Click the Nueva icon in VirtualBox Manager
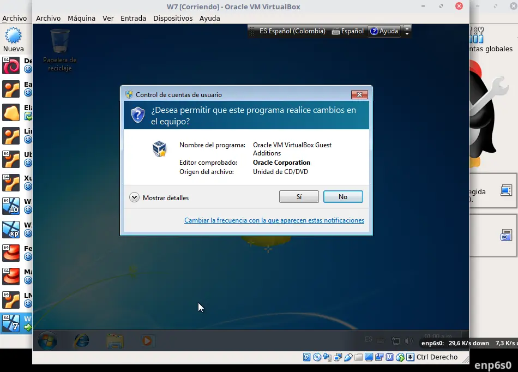Screen dimensions: 518x372 13,40
